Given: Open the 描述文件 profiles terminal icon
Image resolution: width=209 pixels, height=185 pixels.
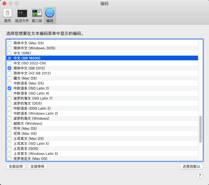Looking at the screenshot, I should point(22,13).
